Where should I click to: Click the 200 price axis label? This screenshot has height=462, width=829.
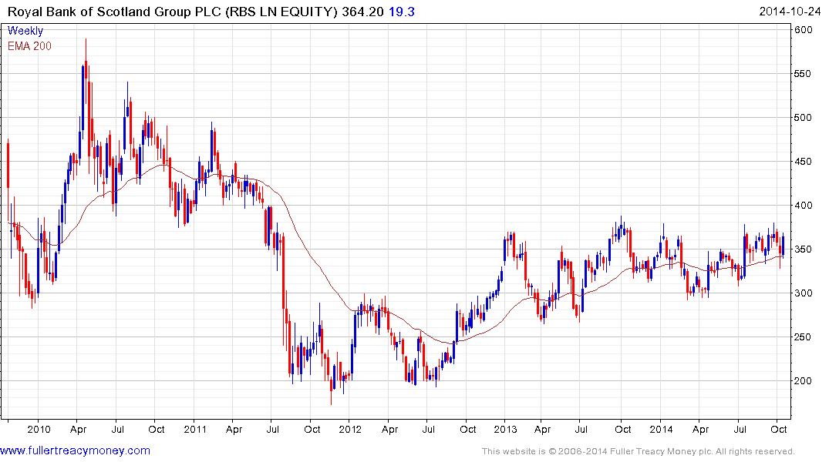(804, 380)
